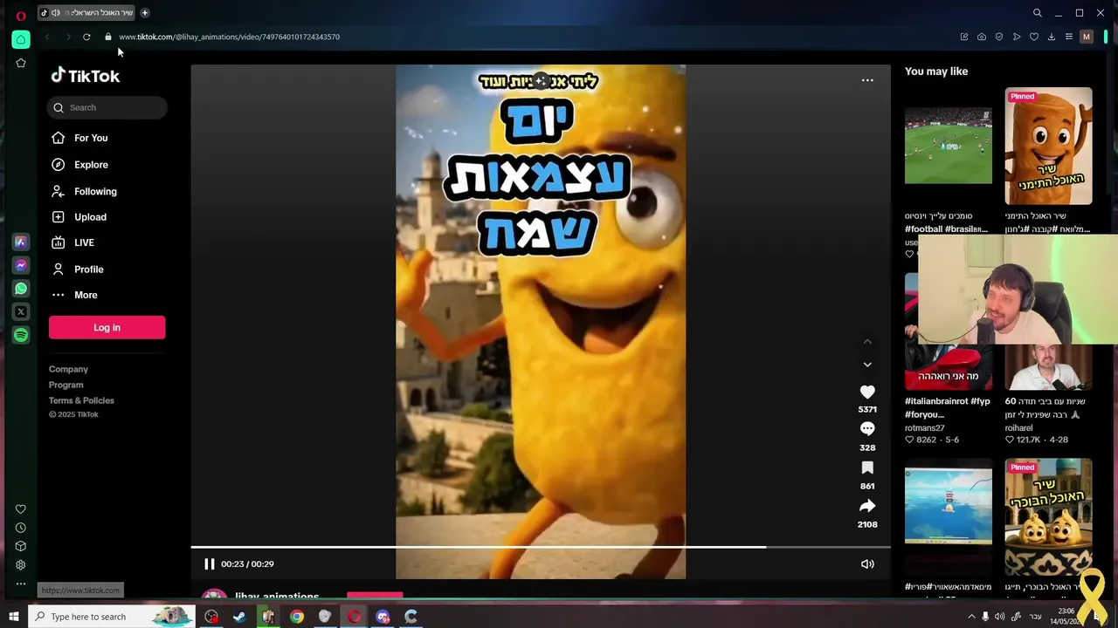Image resolution: width=1118 pixels, height=628 pixels.
Task: Open Opera sidebar history clock icon
Action: click(21, 528)
